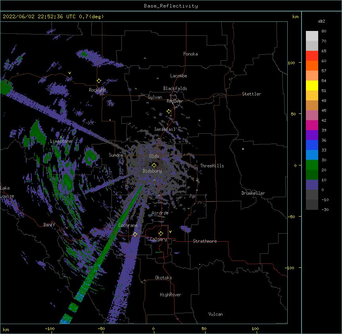Click the 50 tick on the bottom axis

[x=204, y=328]
